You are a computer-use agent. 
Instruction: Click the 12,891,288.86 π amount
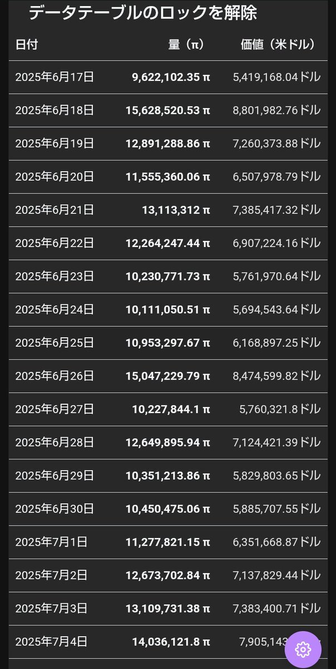[x=168, y=143]
